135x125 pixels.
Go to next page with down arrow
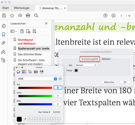(113, 15)
